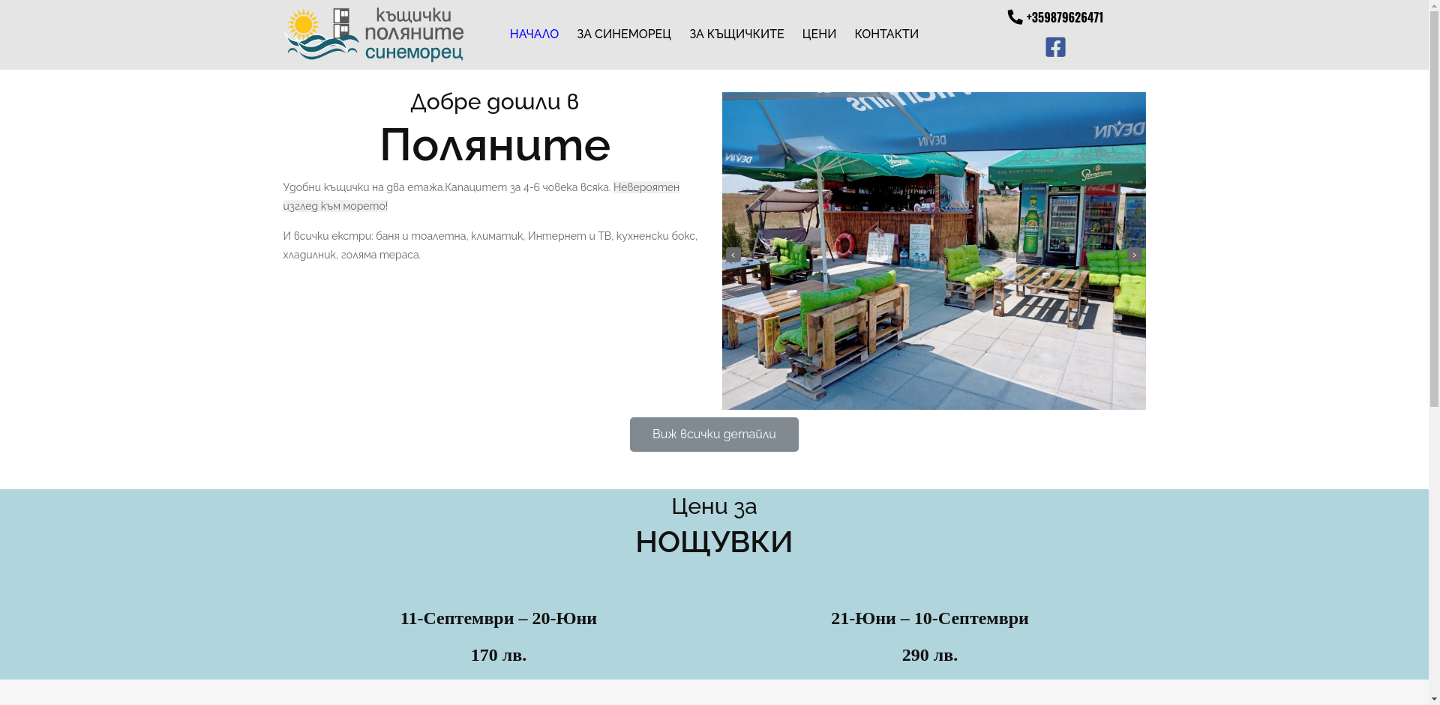Click the sun symbol in the logo
Viewport: 1440px width, 705px height.
303,22
